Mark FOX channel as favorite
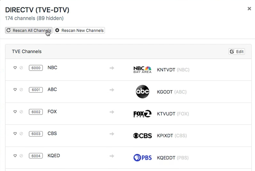 click(x=15, y=112)
